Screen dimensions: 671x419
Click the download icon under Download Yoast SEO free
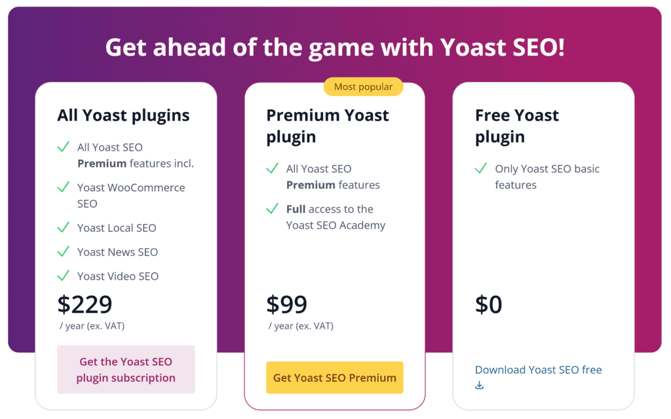[x=479, y=384]
